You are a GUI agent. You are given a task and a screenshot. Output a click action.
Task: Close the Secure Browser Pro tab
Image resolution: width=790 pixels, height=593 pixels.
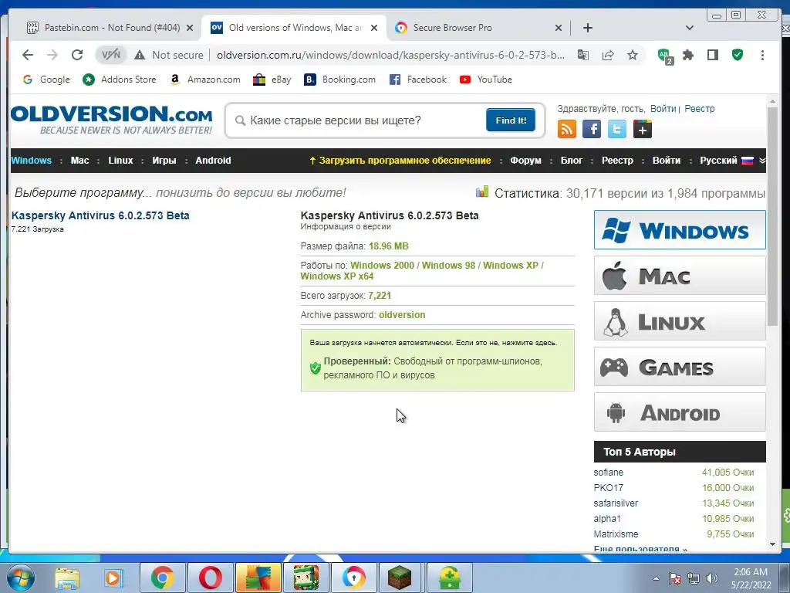(558, 28)
